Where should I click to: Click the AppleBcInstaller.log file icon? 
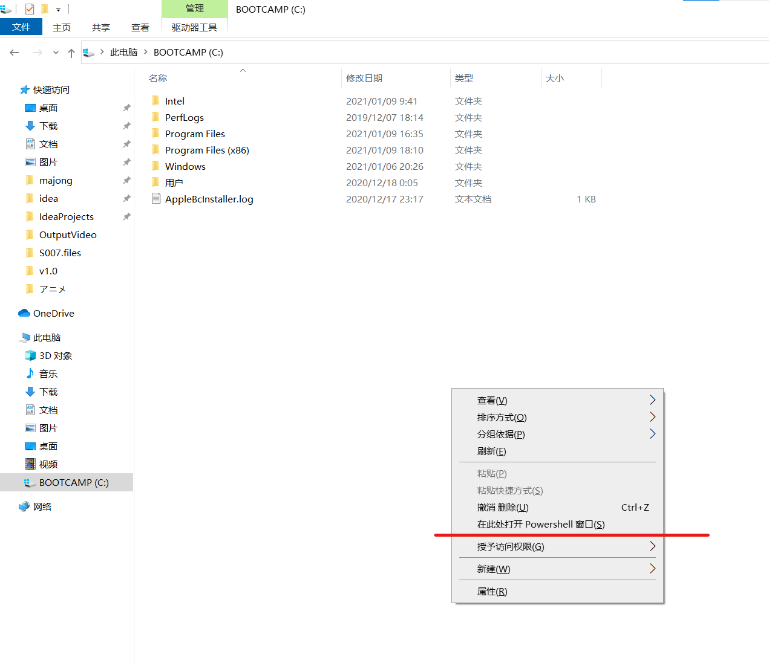(x=156, y=199)
